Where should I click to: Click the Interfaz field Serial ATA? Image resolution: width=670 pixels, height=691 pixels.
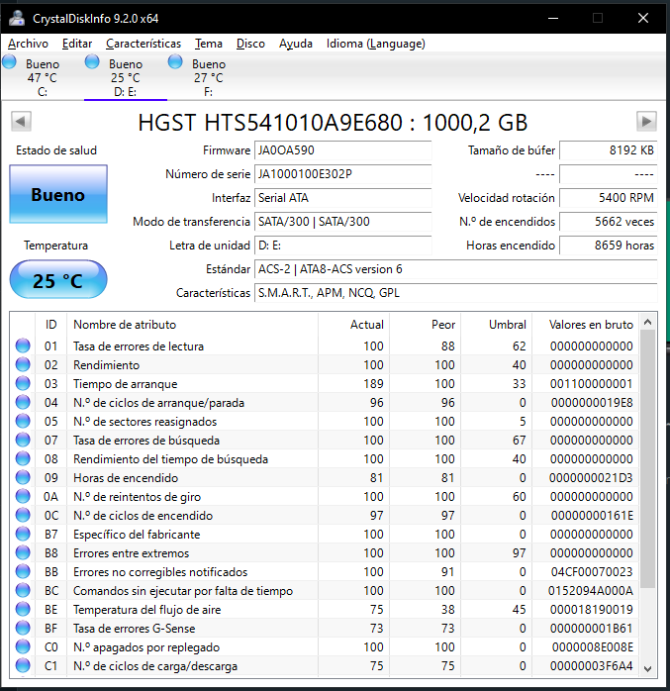(x=342, y=198)
